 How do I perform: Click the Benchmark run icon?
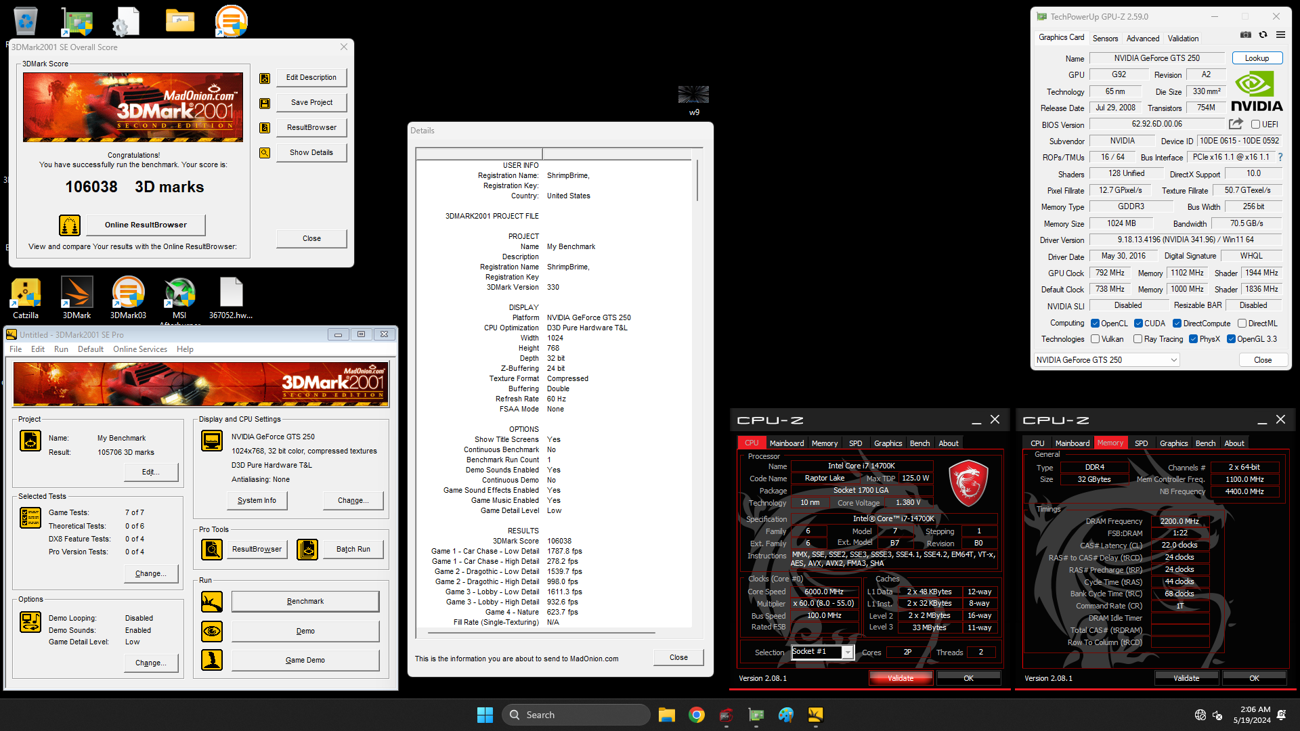(212, 602)
